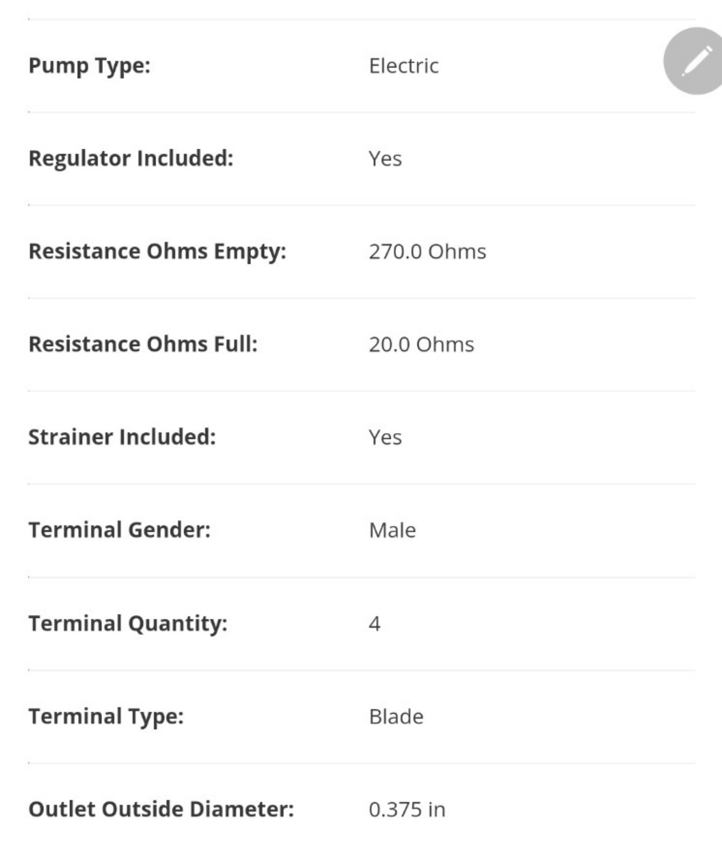Select the 0.375 in diameter value
The height and width of the screenshot is (859, 722).
pos(407,810)
